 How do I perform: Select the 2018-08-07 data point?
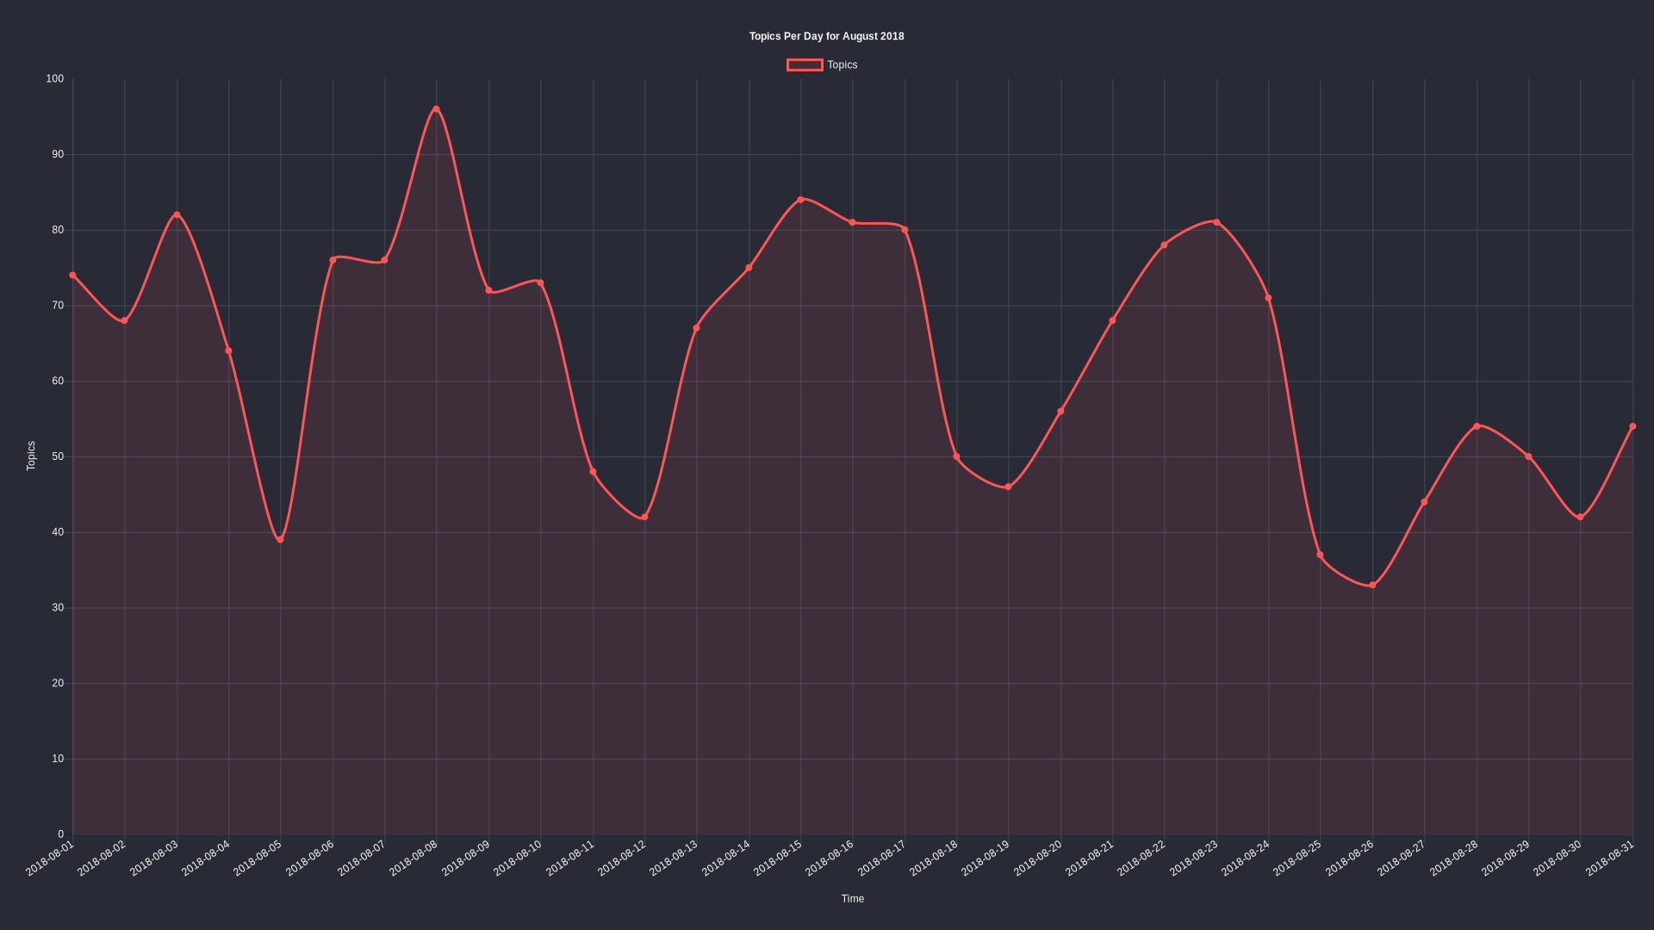pyautogui.click(x=384, y=260)
